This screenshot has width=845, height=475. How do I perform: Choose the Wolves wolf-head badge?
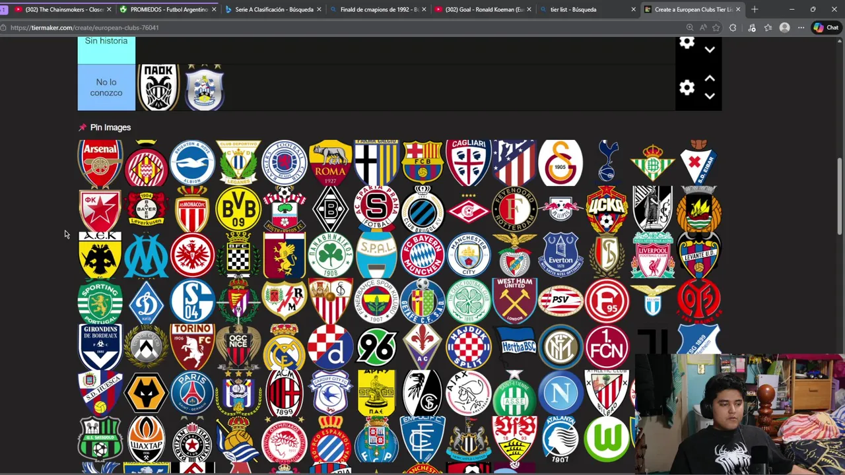click(x=146, y=394)
